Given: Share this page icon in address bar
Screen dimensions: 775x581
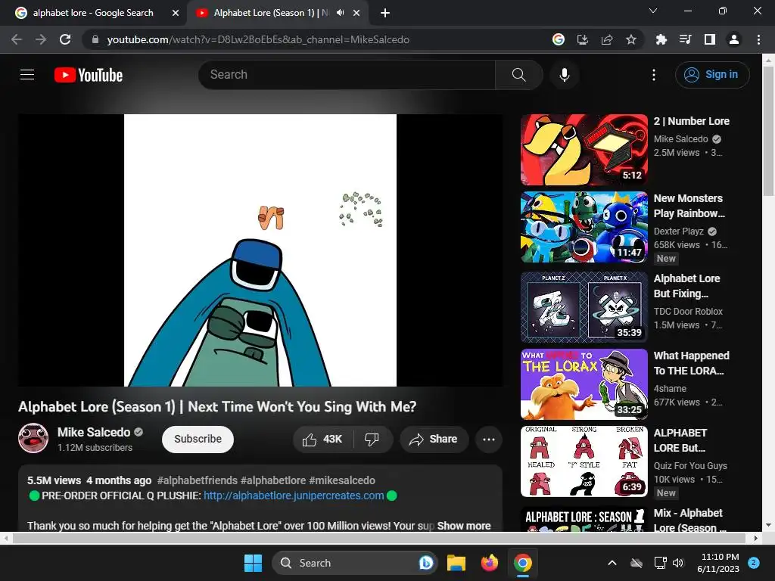Looking at the screenshot, I should [607, 39].
